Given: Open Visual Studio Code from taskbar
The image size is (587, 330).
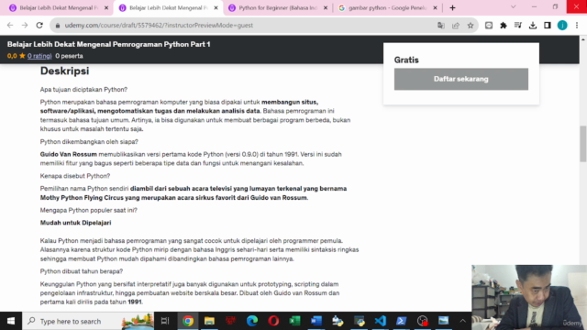Looking at the screenshot, I should pos(381,321).
